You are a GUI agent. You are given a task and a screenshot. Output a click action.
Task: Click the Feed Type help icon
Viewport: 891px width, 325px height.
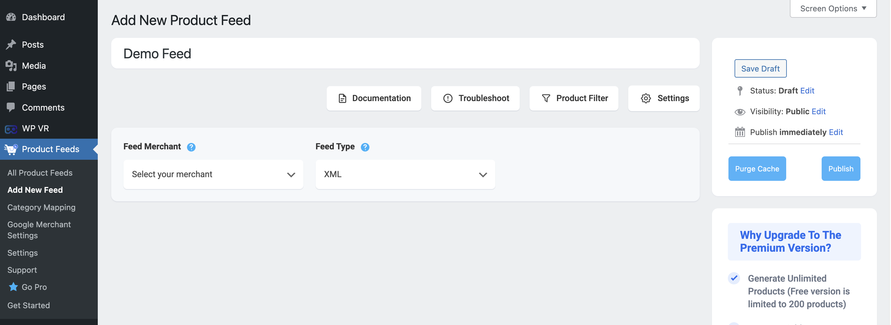[365, 147]
